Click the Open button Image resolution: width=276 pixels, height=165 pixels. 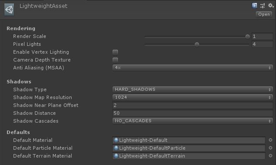pyautogui.click(x=264, y=14)
